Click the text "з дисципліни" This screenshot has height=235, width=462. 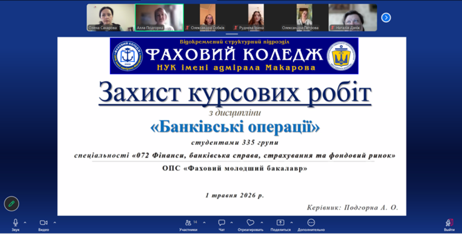[x=235, y=113]
